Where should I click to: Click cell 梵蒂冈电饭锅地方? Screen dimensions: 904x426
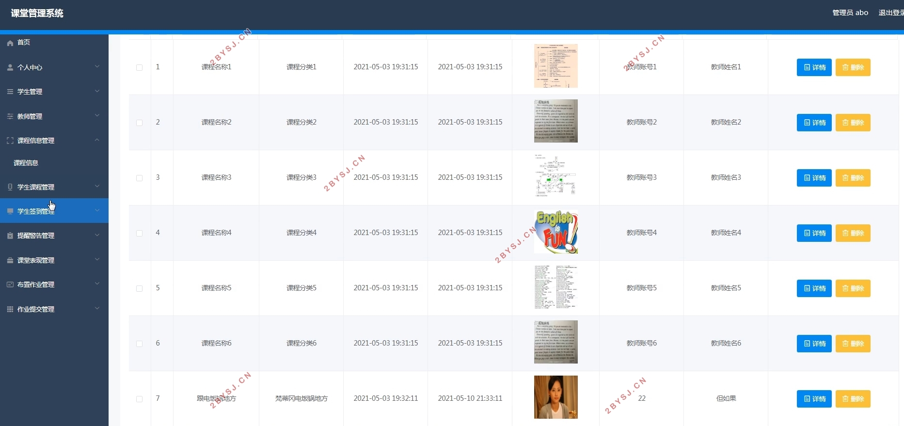[x=301, y=398]
